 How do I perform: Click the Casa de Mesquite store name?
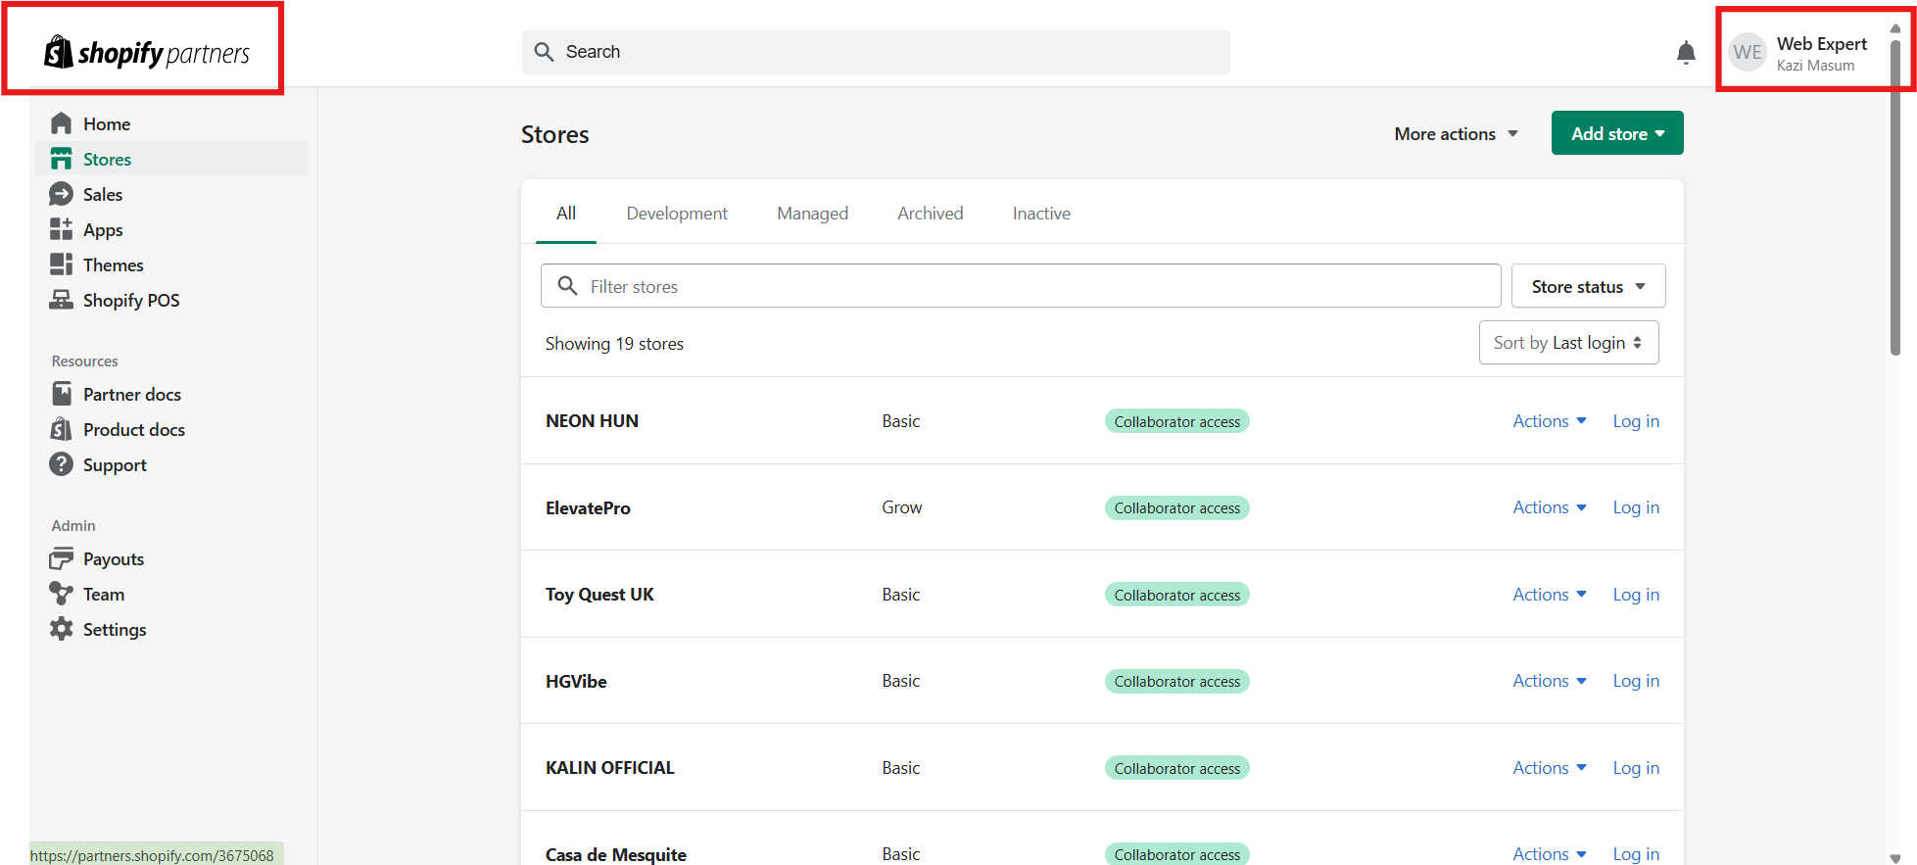point(615,854)
